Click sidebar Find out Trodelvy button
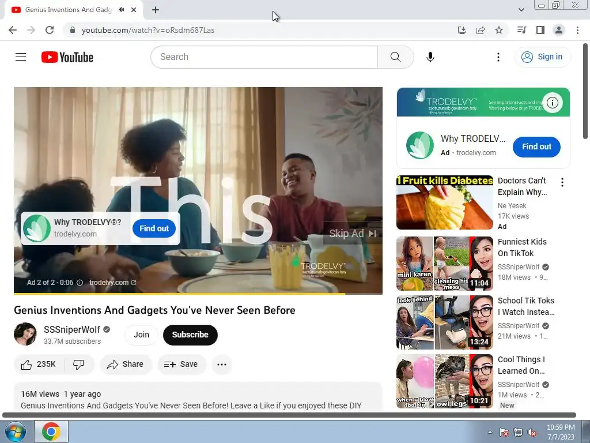 [536, 147]
